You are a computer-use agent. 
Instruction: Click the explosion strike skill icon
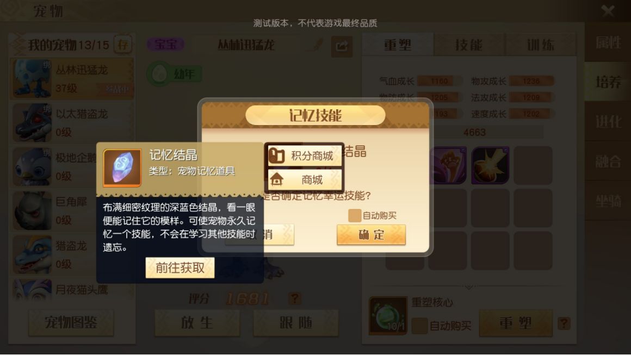(490, 165)
